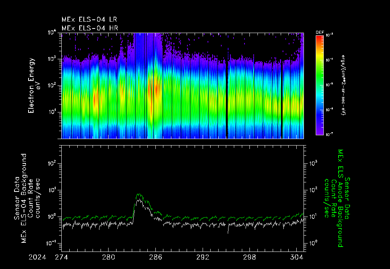The width and height of the screenshot is (390, 269).
Task: Click the color bar units label ergs/(cm**2-sr-sec-eV)
Action: [x=343, y=85]
